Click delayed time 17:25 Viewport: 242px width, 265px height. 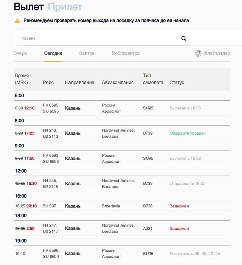click(x=29, y=133)
